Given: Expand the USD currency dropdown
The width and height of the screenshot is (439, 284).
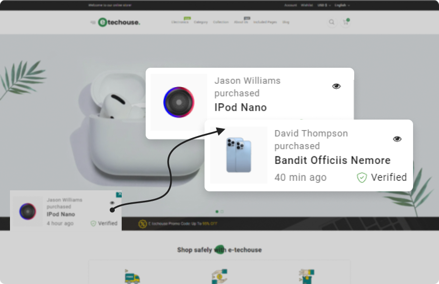Looking at the screenshot, I should (324, 5).
